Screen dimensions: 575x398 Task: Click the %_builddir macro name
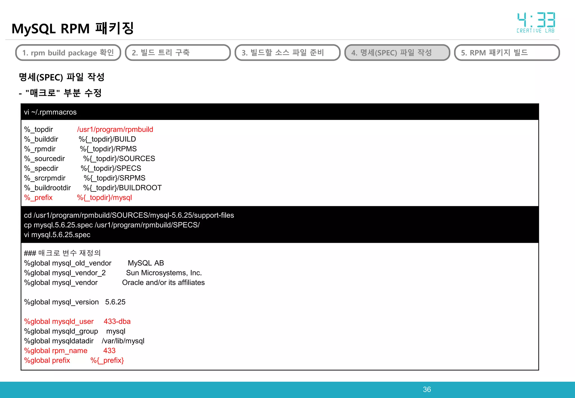pyautogui.click(x=41, y=139)
